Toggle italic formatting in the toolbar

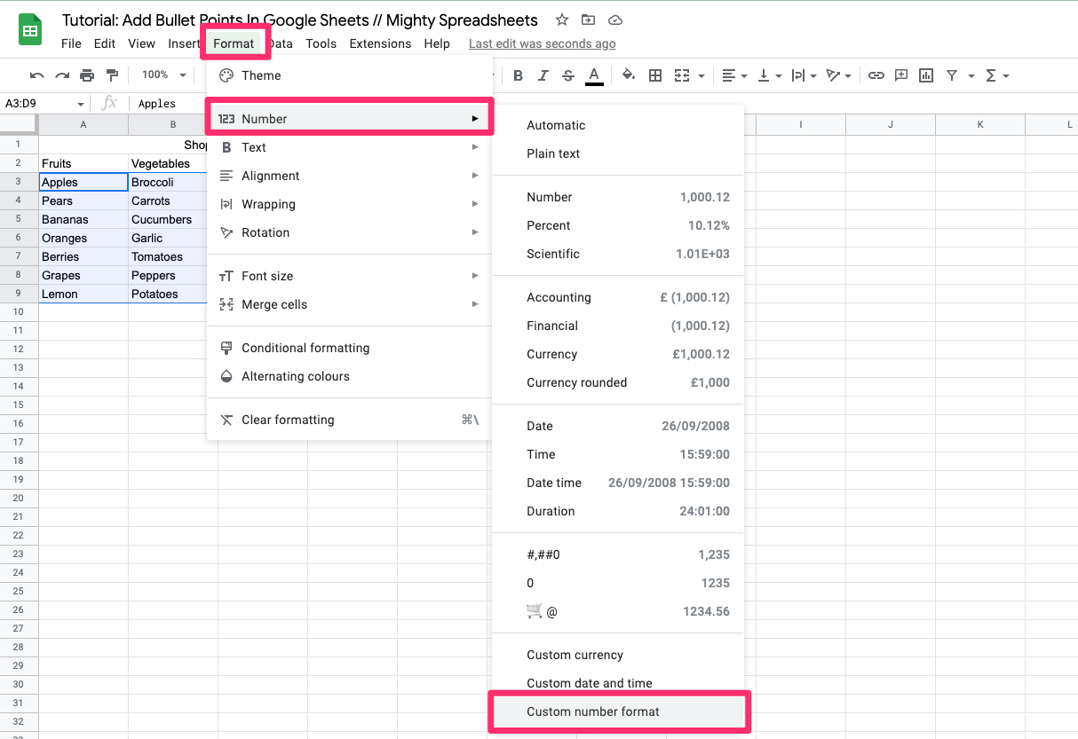pos(543,75)
